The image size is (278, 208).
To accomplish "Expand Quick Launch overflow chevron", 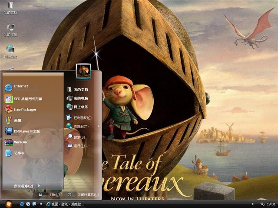I will tap(41, 204).
